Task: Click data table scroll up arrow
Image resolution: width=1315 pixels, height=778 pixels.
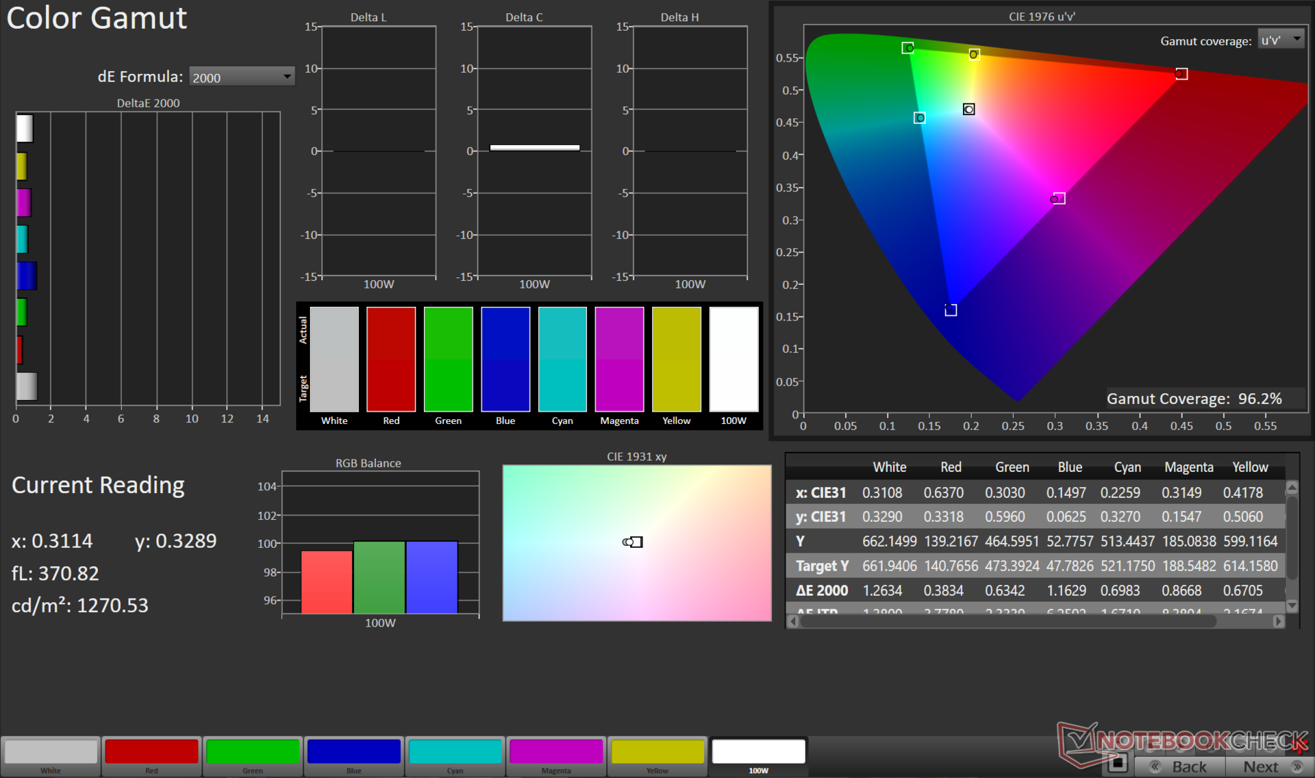Action: click(1292, 488)
